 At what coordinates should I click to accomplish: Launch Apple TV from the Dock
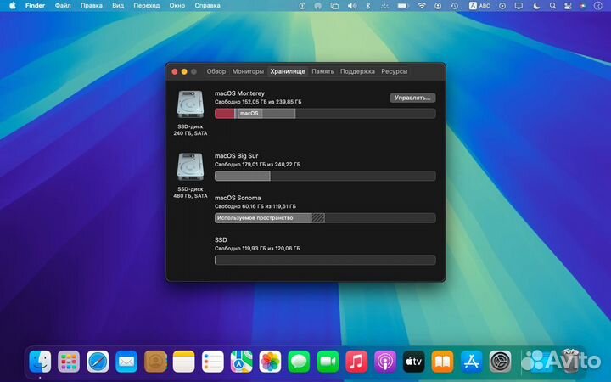point(414,362)
